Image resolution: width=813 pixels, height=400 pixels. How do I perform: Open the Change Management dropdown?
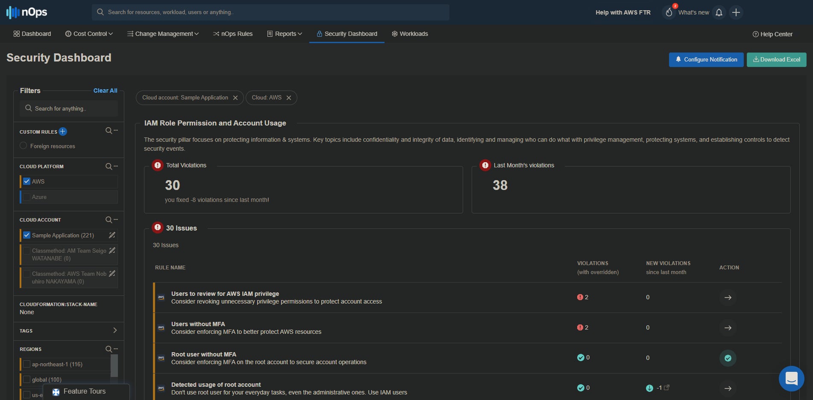(x=163, y=34)
